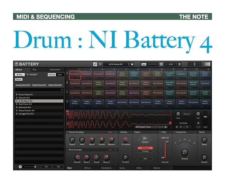
Task: Toggle the Factory content filter
Action: coord(52,75)
